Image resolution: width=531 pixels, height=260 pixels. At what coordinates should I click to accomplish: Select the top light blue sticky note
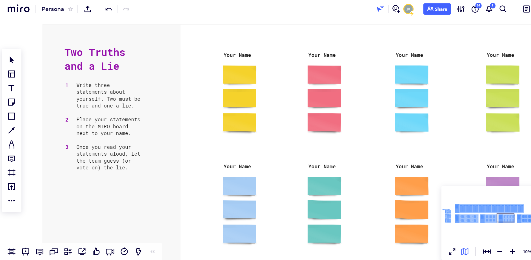point(239,186)
